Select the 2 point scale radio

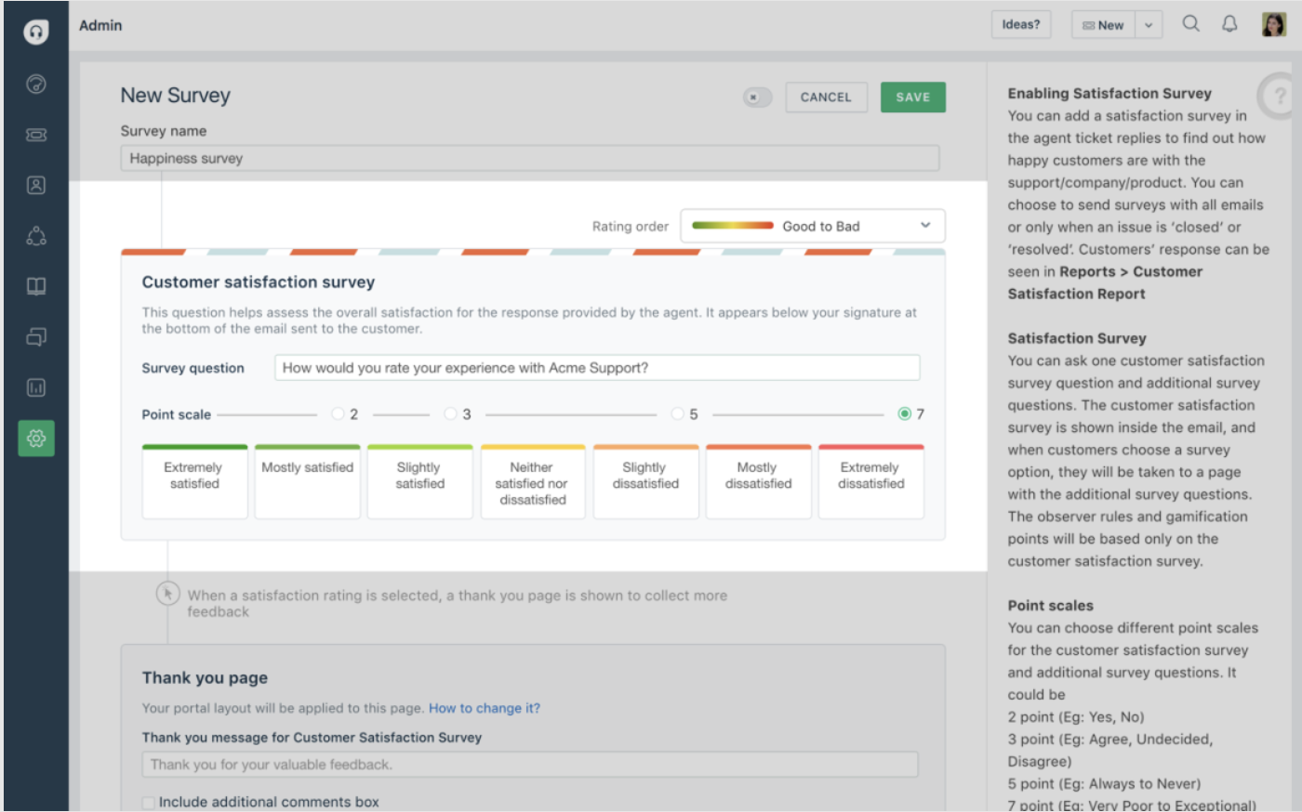coord(338,414)
